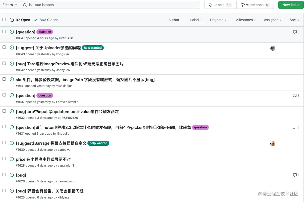Select checkbox for picker issue #1631
Viewport: 304px width, 202px height.
pyautogui.click(x=4, y=127)
